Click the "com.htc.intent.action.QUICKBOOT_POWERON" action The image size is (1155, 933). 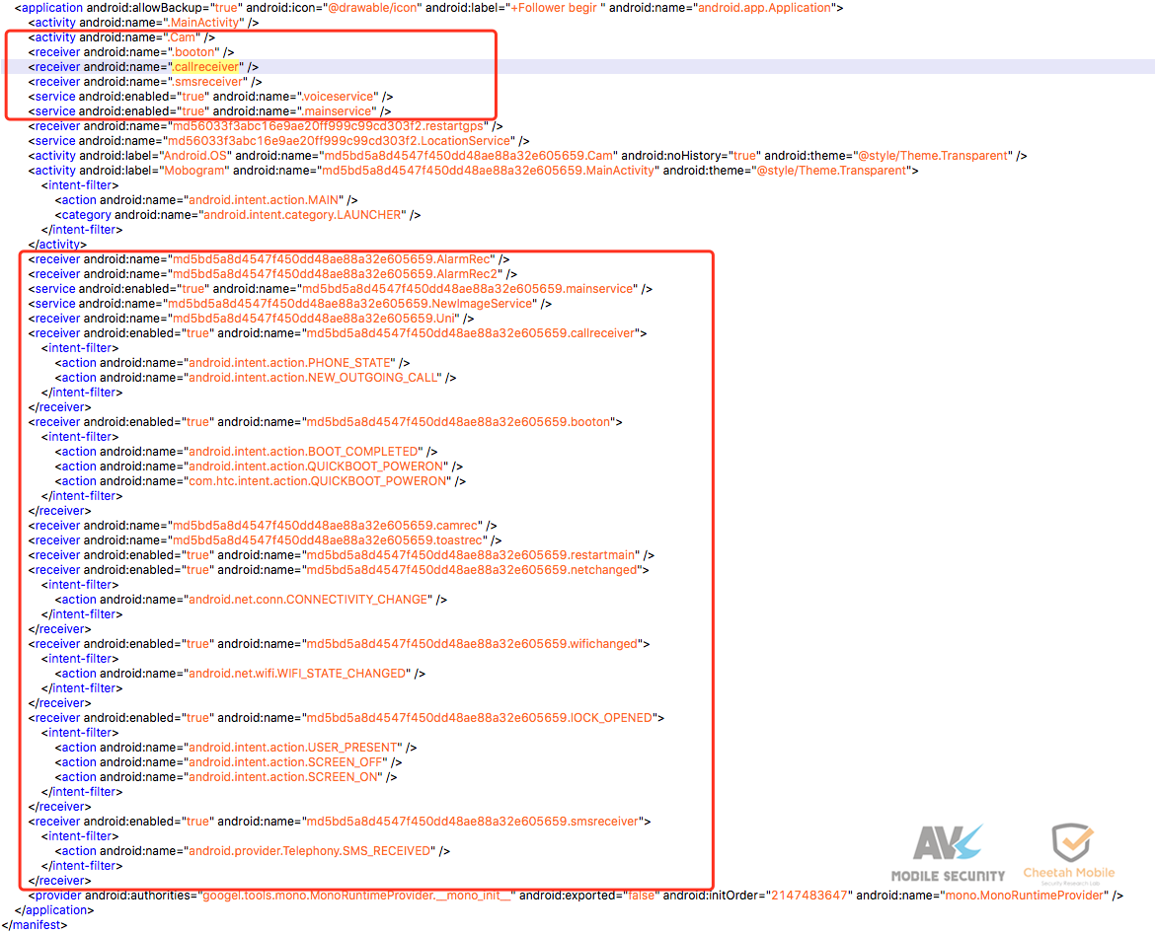click(318, 480)
